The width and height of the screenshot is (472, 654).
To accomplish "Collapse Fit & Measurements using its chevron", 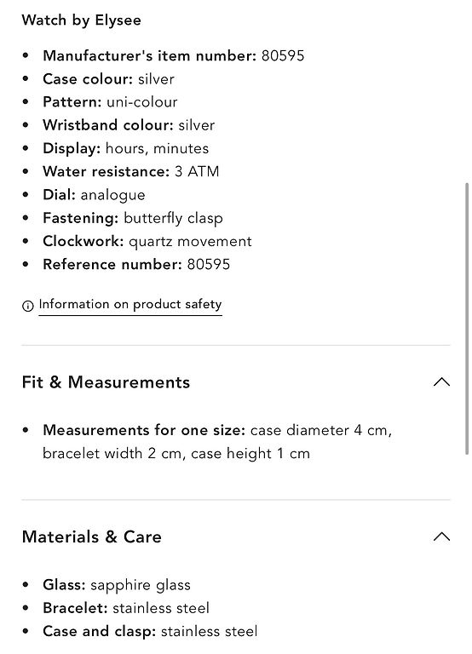I will (x=441, y=381).
